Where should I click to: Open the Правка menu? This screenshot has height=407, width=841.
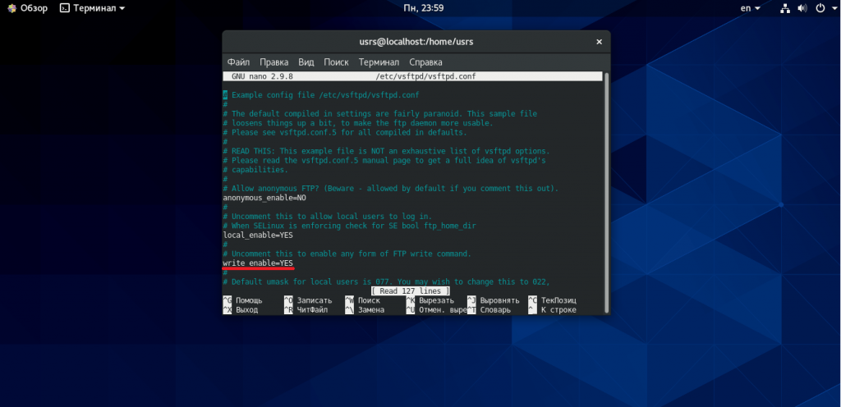273,62
